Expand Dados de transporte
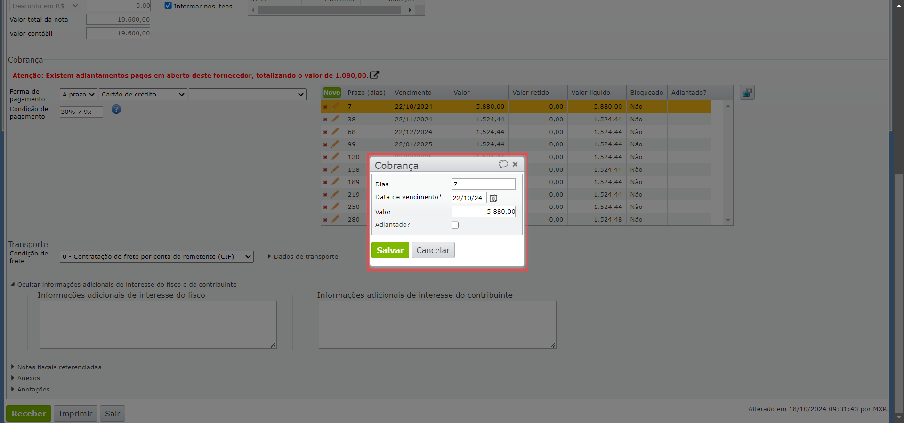 303,256
